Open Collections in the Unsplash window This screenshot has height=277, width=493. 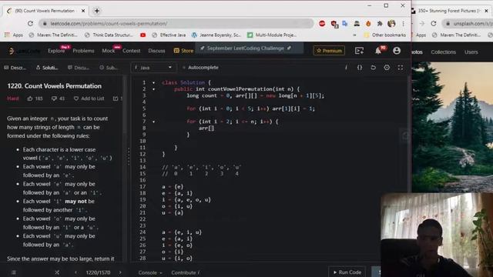444,52
